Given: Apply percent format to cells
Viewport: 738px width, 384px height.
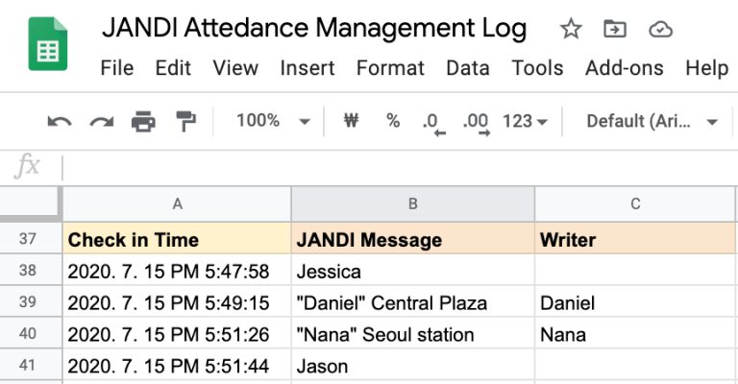Looking at the screenshot, I should tap(392, 121).
